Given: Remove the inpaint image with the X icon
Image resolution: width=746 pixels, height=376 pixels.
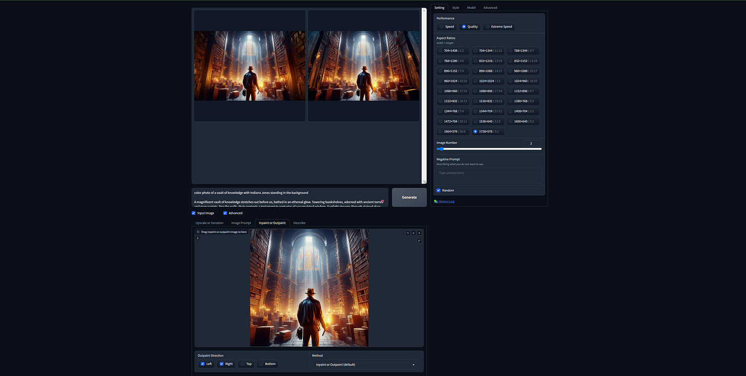Looking at the screenshot, I should 419,233.
